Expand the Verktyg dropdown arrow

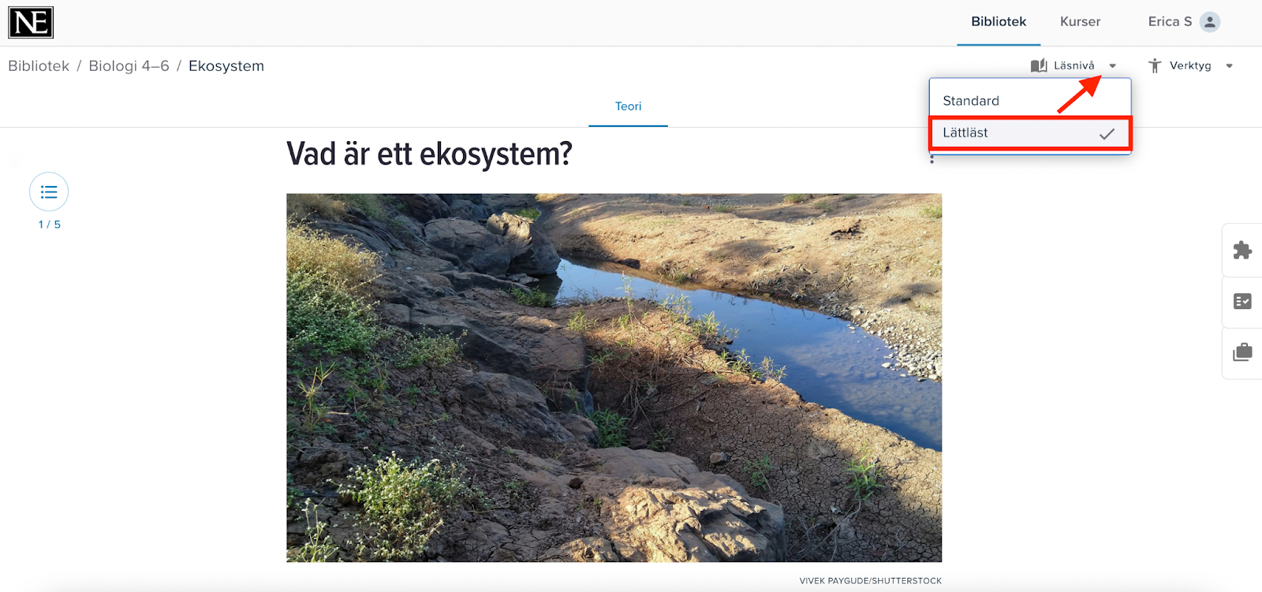1229,66
